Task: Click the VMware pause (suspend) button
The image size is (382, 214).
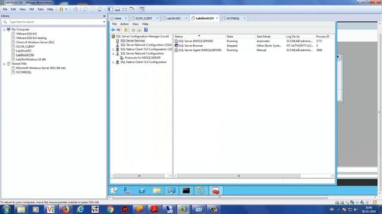Action: point(61,10)
